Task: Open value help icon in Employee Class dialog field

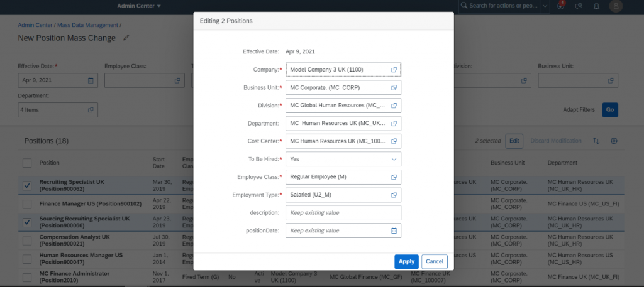Action: (x=394, y=176)
